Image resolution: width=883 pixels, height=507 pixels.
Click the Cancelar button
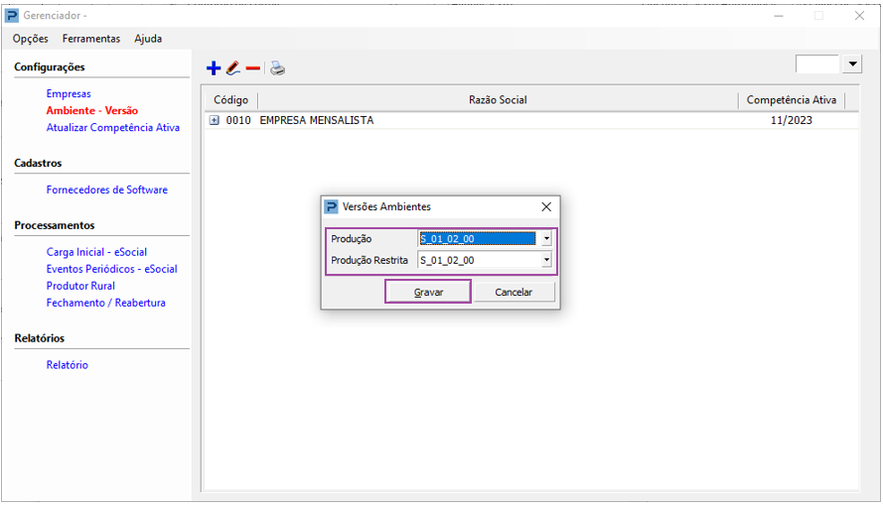(x=514, y=292)
